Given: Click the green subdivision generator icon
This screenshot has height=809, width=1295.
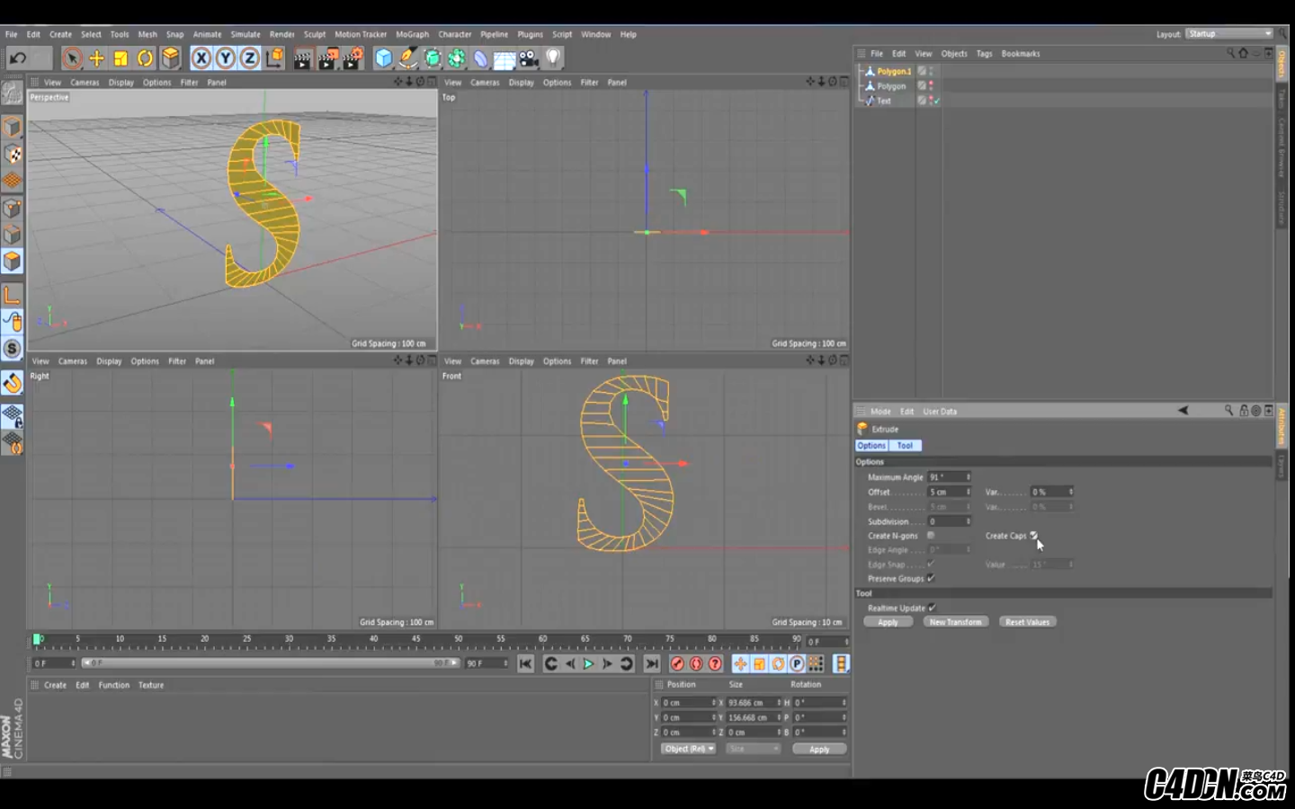Looking at the screenshot, I should coord(433,58).
